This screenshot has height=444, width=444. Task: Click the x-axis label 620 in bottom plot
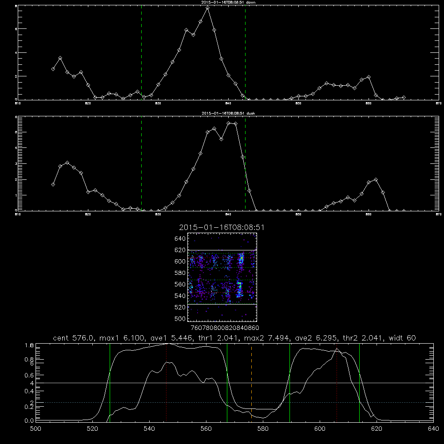tap(377, 429)
